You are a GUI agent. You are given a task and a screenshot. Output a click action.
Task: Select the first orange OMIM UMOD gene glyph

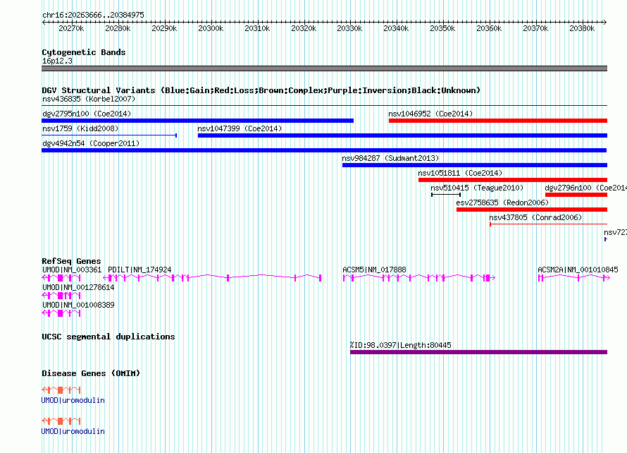[61, 389]
